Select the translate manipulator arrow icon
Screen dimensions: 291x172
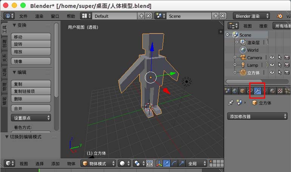[166, 163]
